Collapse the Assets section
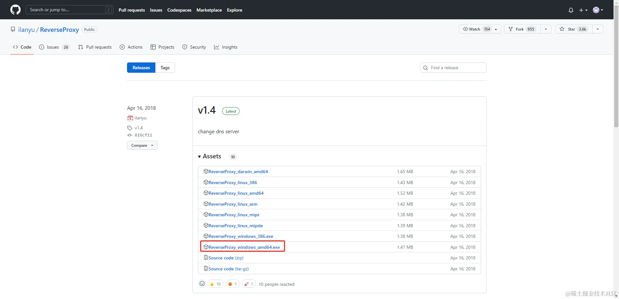The image size is (619, 299). (x=210, y=156)
